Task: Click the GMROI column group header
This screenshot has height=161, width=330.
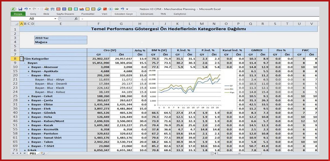Action: click(256, 51)
